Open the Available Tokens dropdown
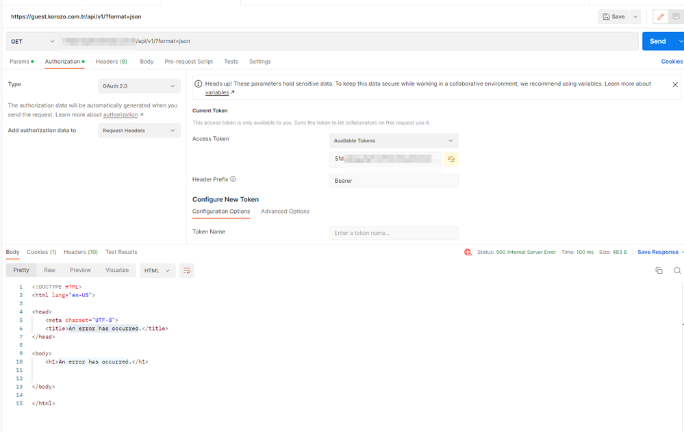Viewport: 684px width, 432px height. (x=394, y=140)
